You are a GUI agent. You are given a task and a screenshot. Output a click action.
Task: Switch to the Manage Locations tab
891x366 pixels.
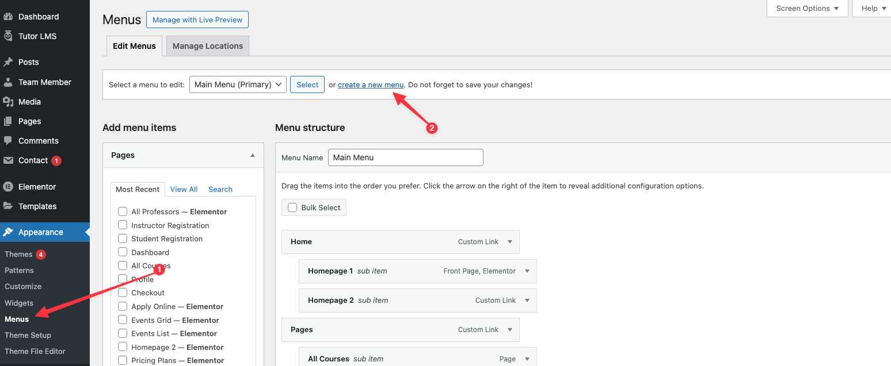(x=208, y=46)
